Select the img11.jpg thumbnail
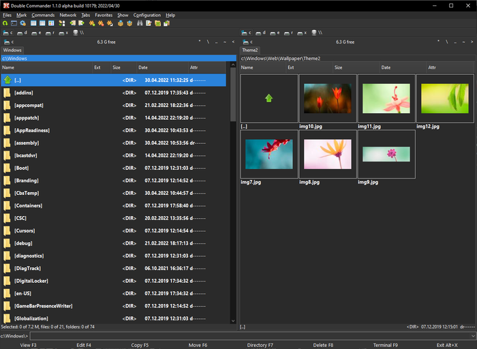Screen dimensions: 477x349 [x=386, y=99]
